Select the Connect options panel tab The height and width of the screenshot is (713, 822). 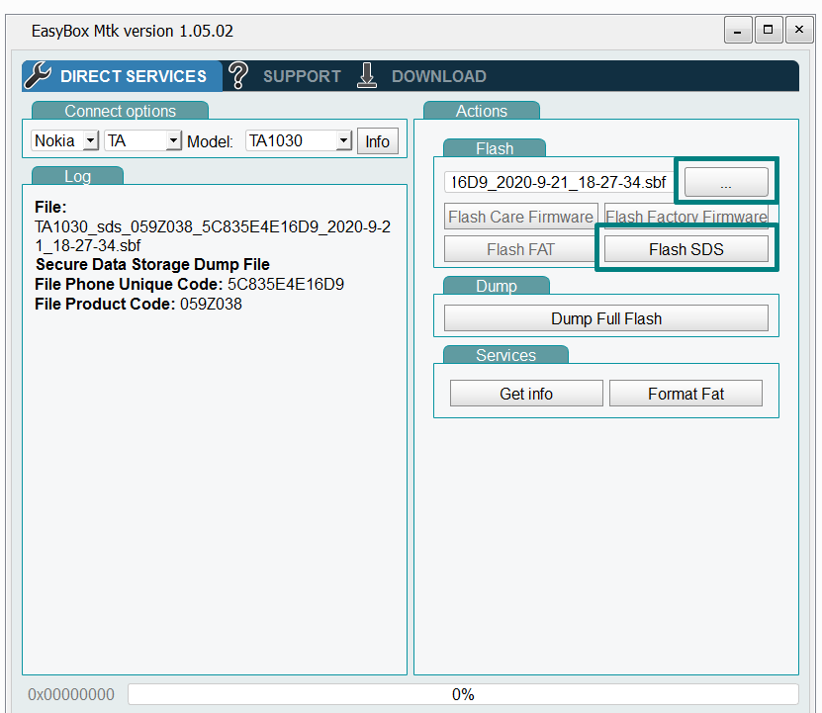click(x=120, y=111)
